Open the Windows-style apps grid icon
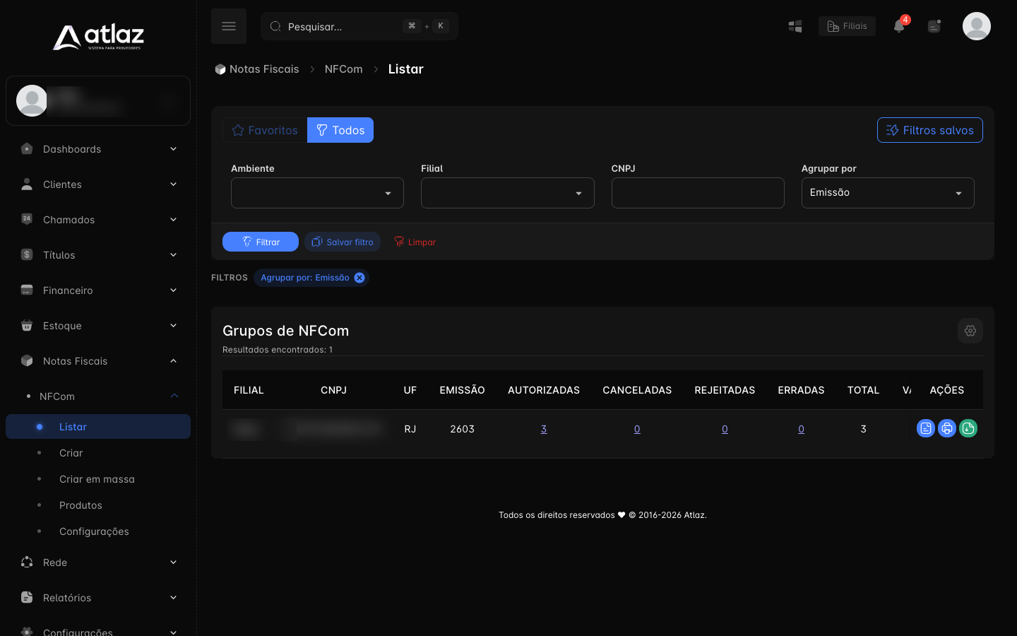The width and height of the screenshot is (1017, 636). [x=795, y=26]
